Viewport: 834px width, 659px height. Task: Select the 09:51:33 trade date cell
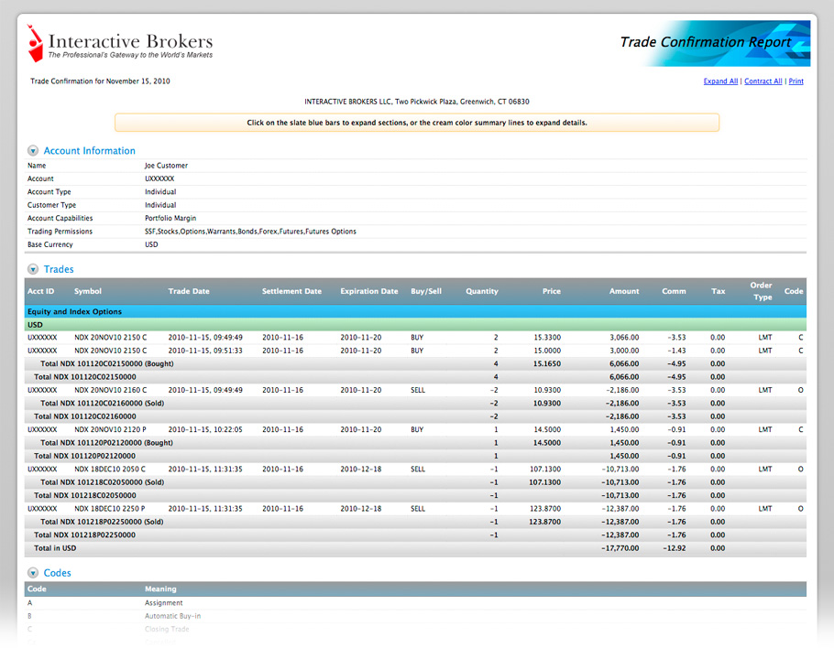(205, 351)
